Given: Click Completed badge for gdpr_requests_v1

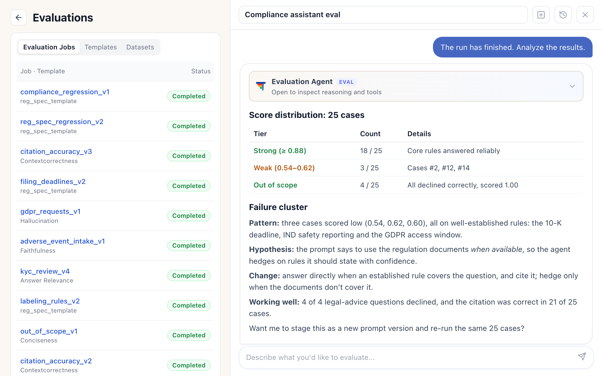Looking at the screenshot, I should point(189,216).
